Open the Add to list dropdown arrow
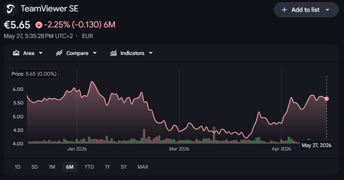The image size is (344, 180). [327, 10]
